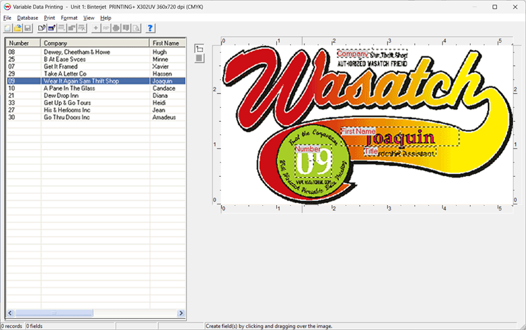The width and height of the screenshot is (526, 330).
Task: Select the Dewey, Cheetham & Howe row
Action: point(96,52)
